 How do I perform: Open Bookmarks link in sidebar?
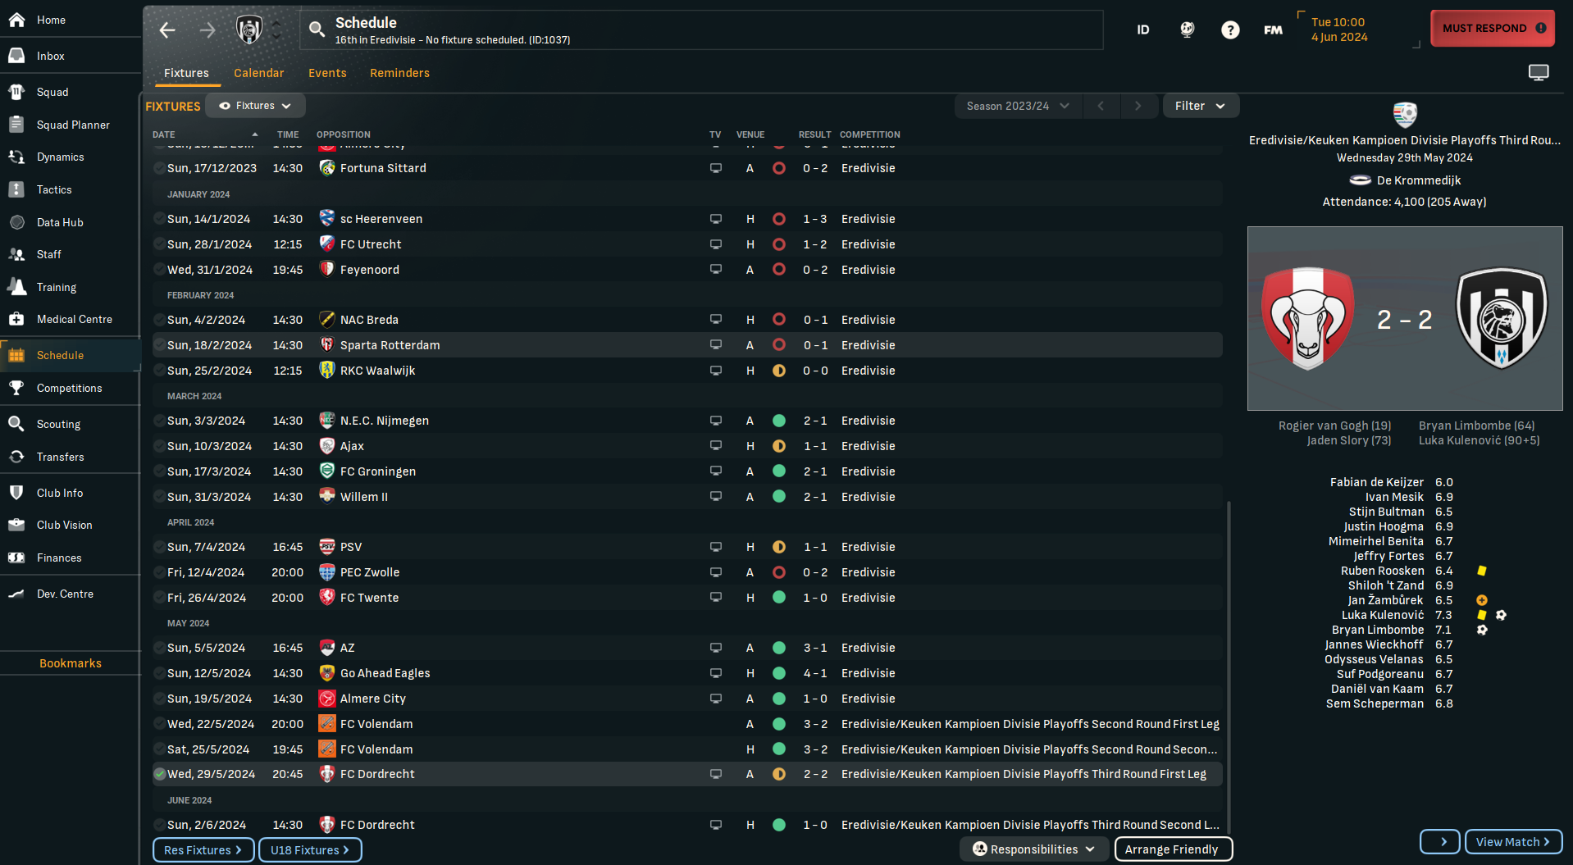tap(71, 663)
